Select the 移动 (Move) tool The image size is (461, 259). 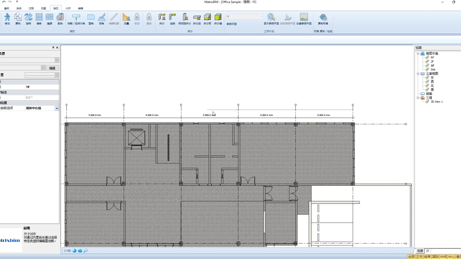[7, 19]
